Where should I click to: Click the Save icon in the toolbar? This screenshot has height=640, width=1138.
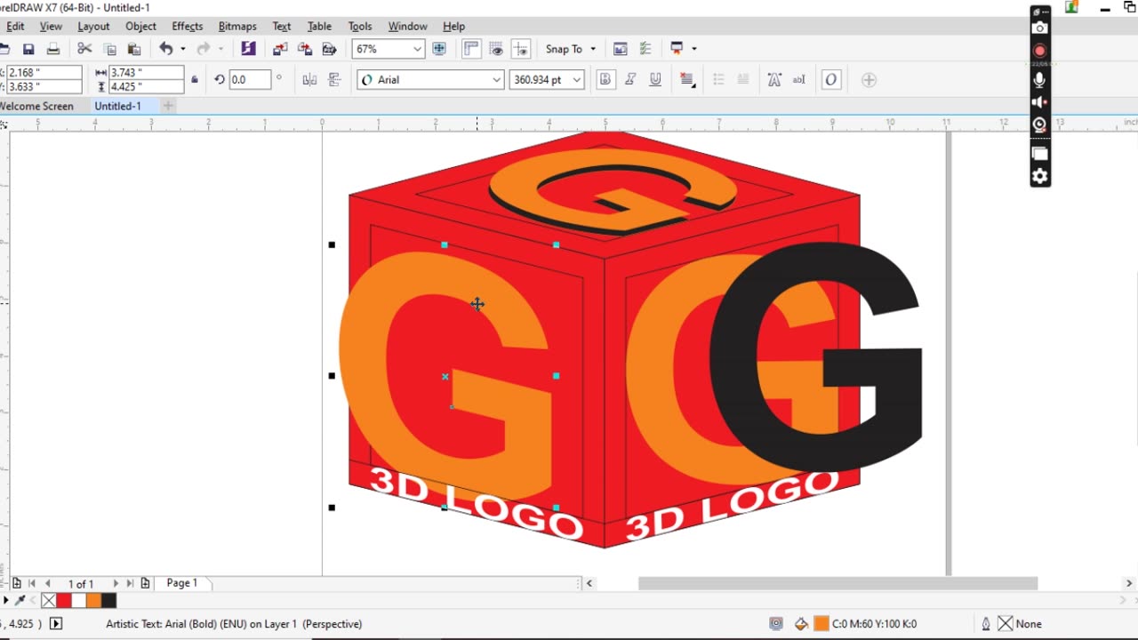point(28,50)
